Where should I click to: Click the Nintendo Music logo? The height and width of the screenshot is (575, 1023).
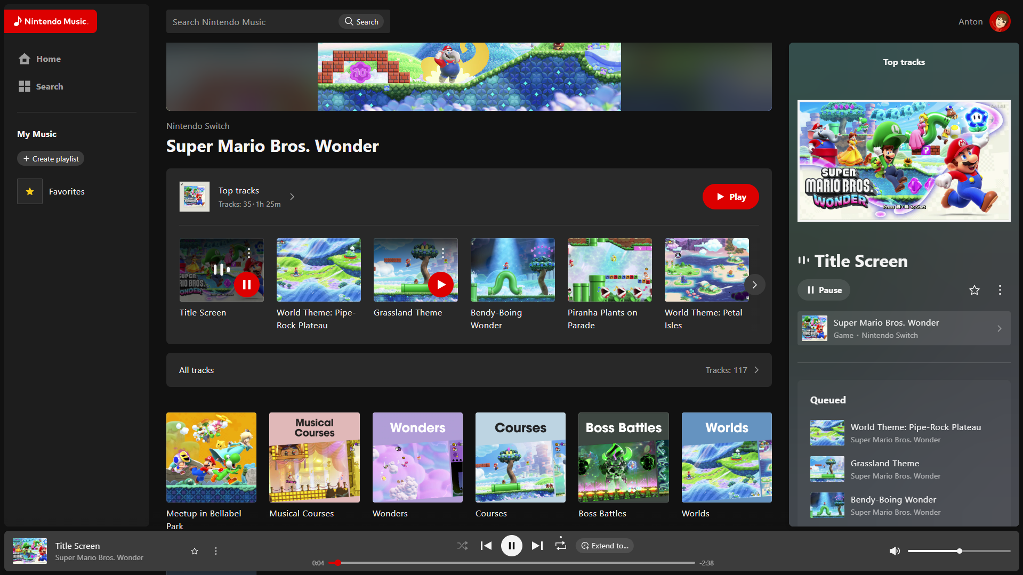pos(51,21)
